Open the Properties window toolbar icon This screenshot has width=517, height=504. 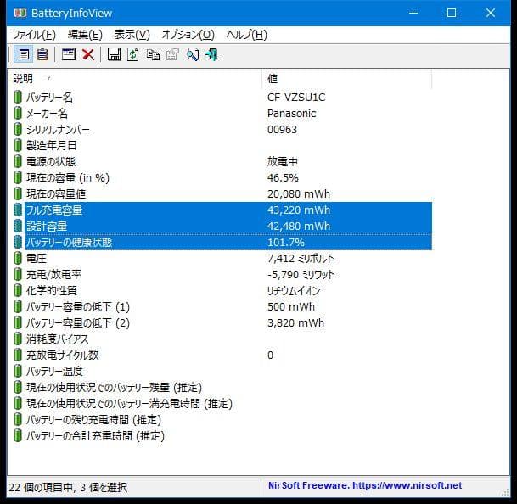tap(69, 54)
